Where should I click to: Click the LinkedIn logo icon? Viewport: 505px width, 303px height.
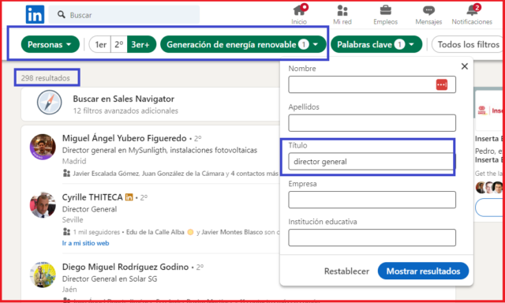click(x=35, y=14)
